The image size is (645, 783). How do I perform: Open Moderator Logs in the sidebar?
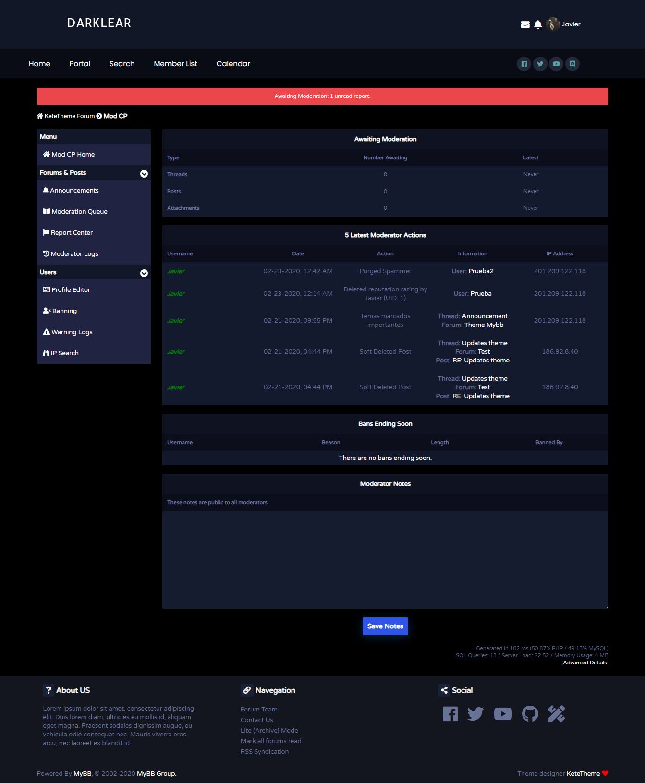click(94, 254)
